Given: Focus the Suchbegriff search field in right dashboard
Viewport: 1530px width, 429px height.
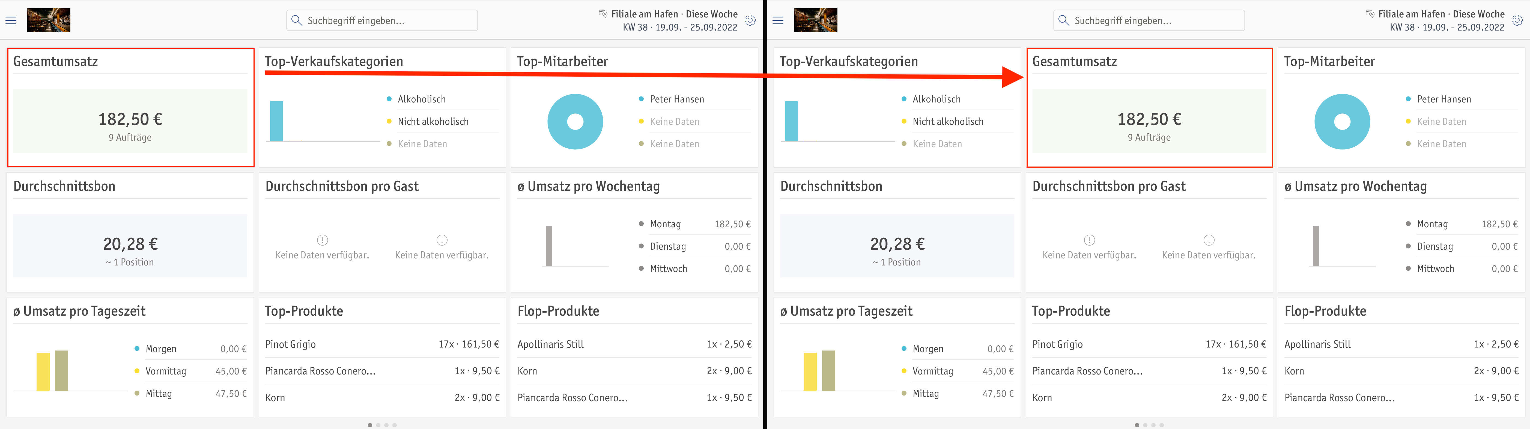Looking at the screenshot, I should (x=1149, y=20).
